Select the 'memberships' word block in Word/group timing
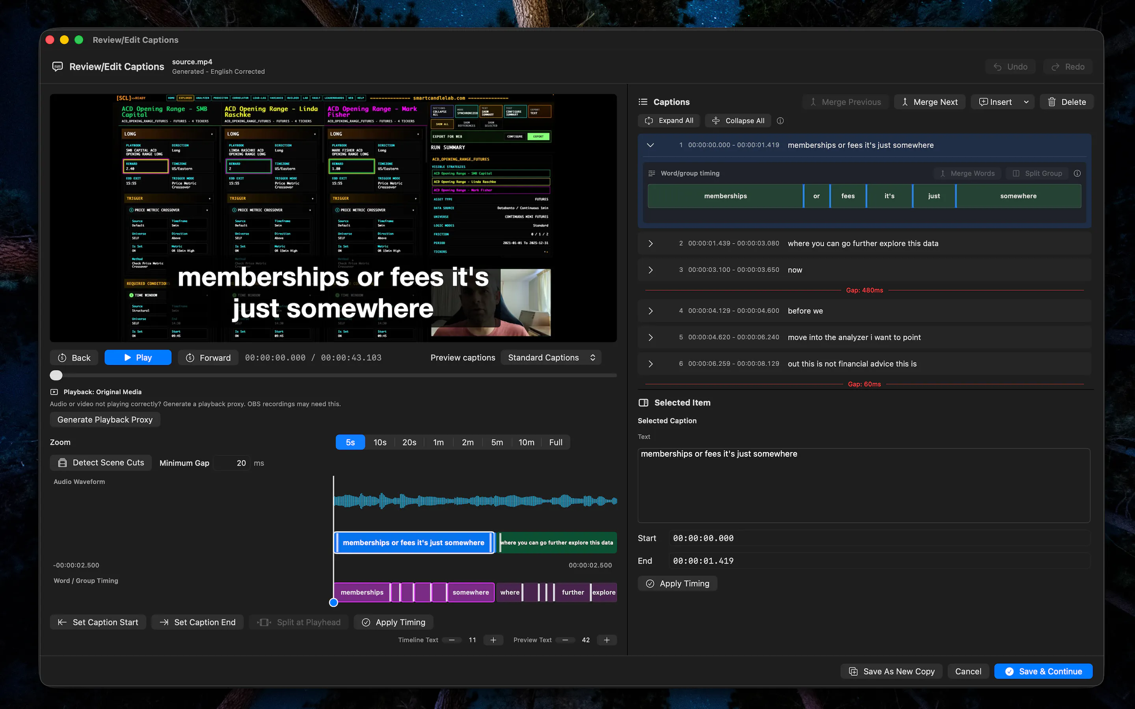 coord(725,196)
